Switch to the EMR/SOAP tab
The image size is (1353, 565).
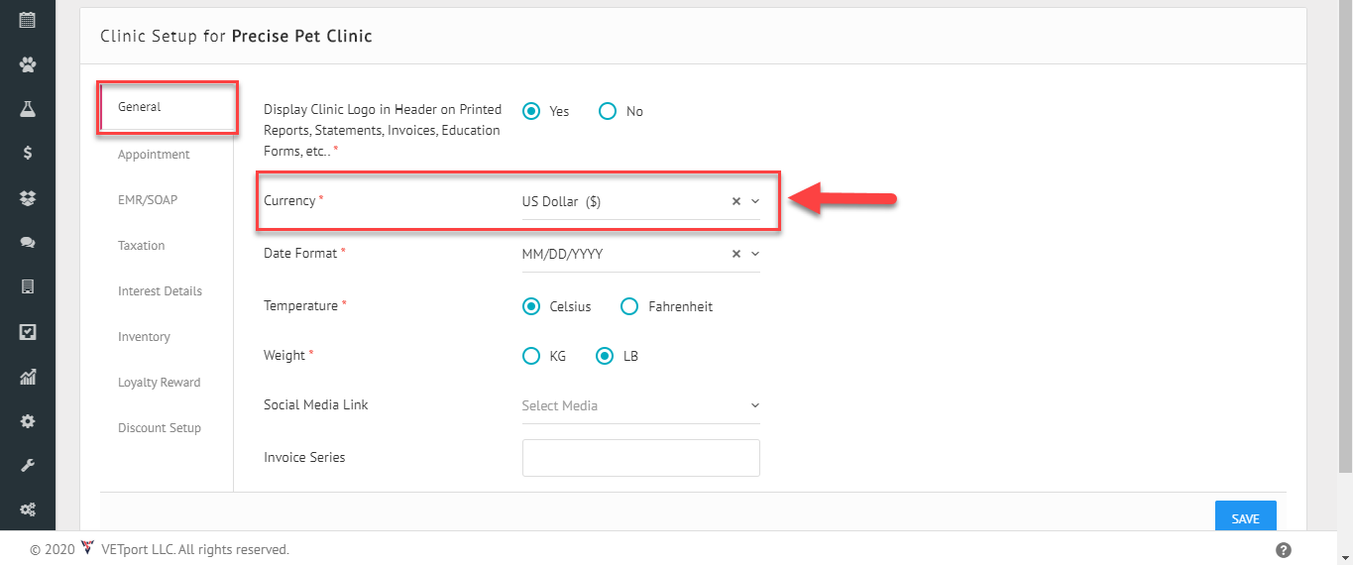148,200
